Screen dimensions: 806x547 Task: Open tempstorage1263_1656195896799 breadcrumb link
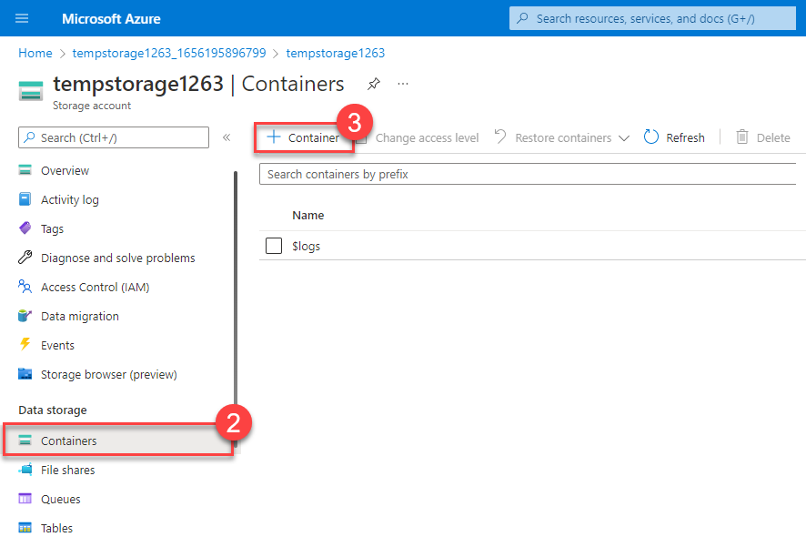click(169, 53)
